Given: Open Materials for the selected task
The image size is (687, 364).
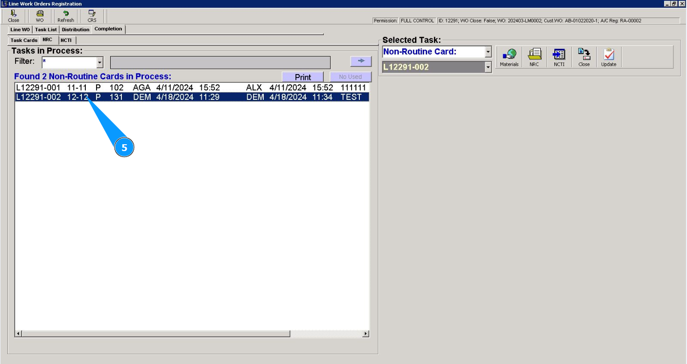Looking at the screenshot, I should (x=509, y=57).
